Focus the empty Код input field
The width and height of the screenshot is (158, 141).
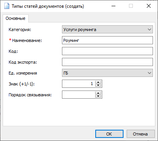coord(107,51)
